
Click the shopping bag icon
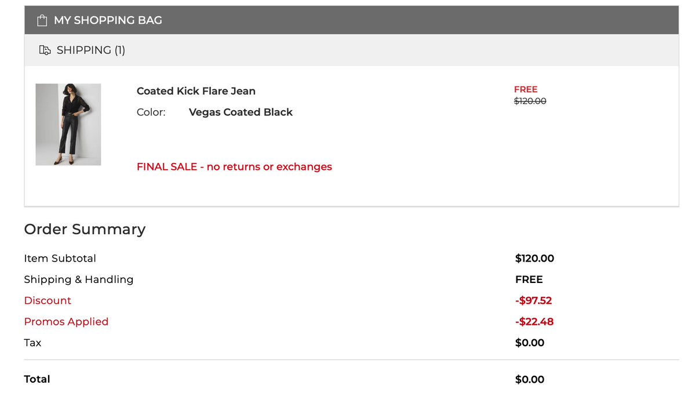pos(42,20)
